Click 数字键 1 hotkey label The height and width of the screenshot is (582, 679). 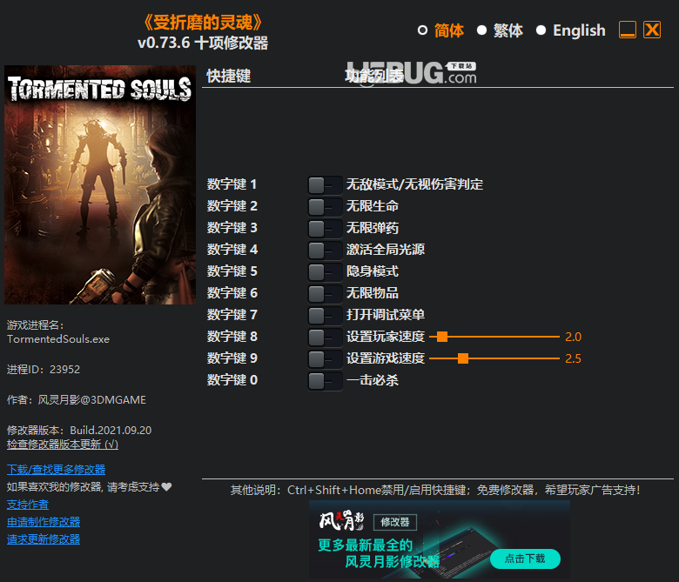232,184
